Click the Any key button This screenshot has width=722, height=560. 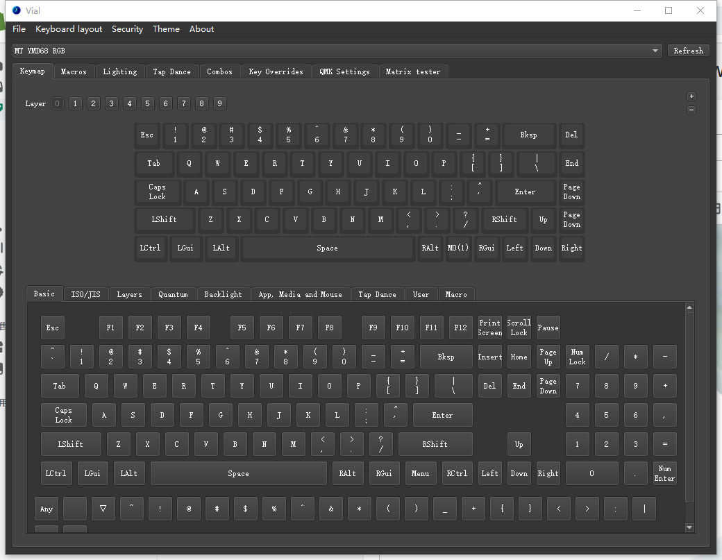[47, 509]
